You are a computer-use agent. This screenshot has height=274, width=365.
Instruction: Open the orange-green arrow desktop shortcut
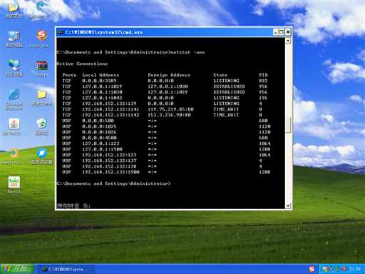tap(13, 156)
